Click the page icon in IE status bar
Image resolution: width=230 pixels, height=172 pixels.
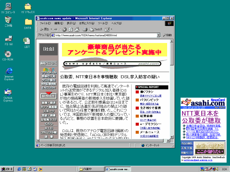pyautogui.click(x=38, y=145)
